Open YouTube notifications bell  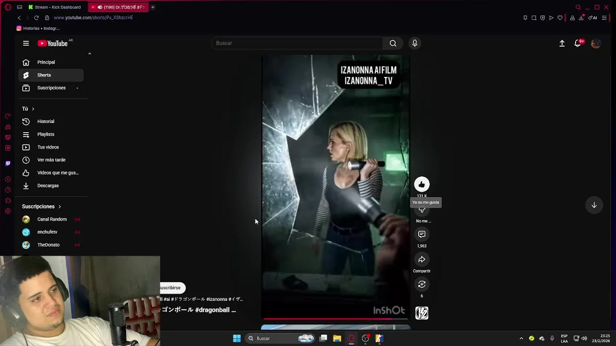pyautogui.click(x=578, y=43)
